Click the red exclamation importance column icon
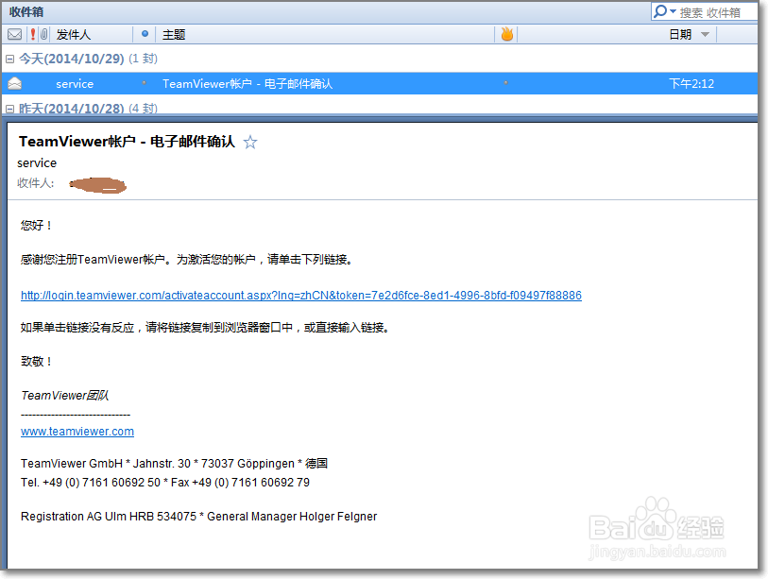This screenshot has width=768, height=579. 33,34
